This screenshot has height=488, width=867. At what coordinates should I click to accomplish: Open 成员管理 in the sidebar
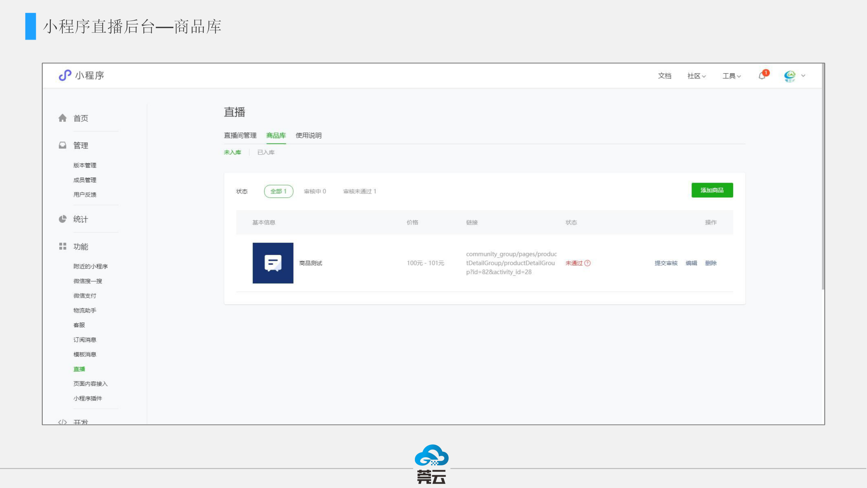(x=85, y=180)
